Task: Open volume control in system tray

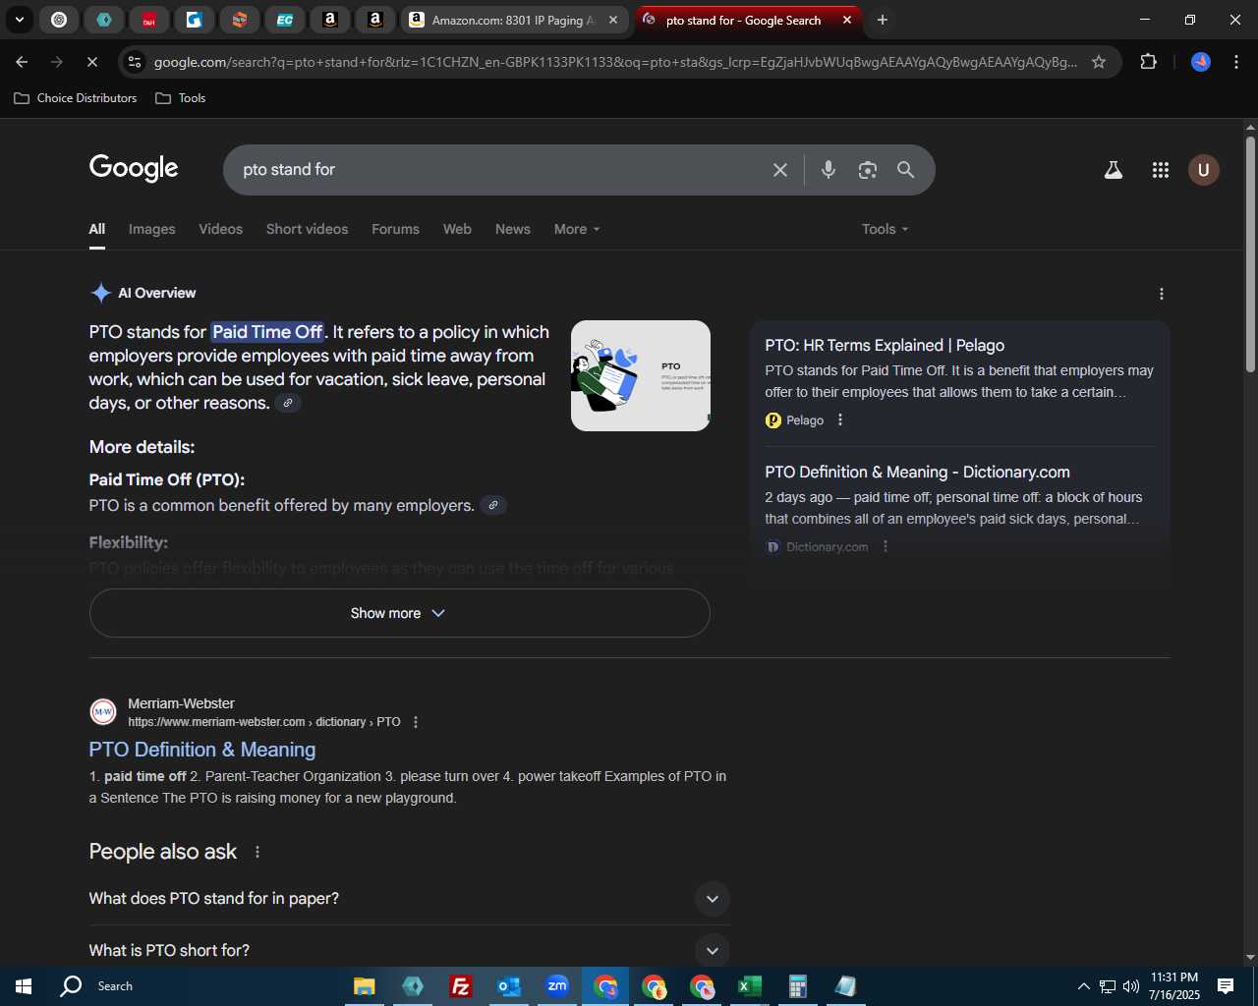Action: pos(1130,986)
